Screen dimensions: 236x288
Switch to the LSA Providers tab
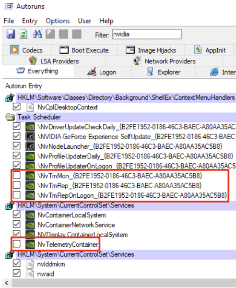pos(54,61)
